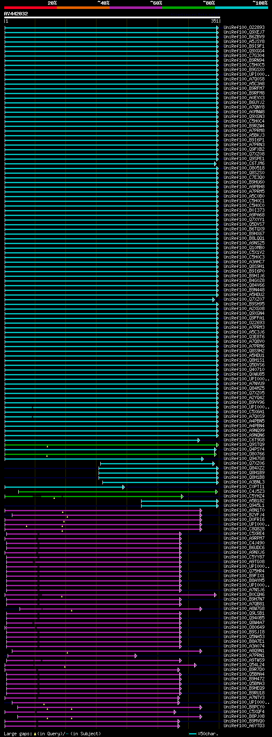
Task: Select hit label UniRef100_B6ZBV9
Action: click(244, 37)
